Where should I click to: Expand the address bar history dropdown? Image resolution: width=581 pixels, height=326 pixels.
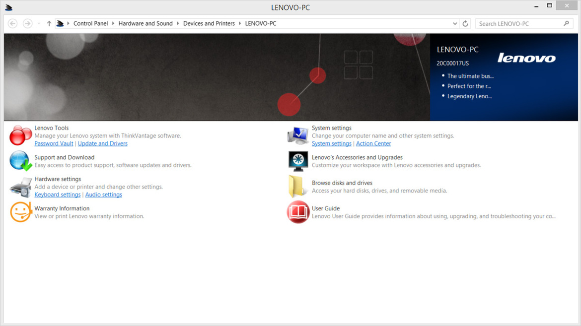pyautogui.click(x=455, y=23)
